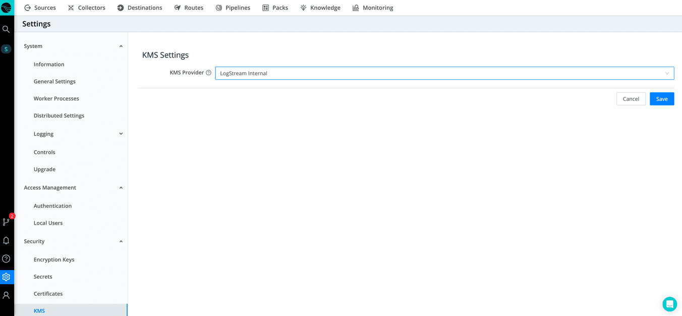Viewport: 682px width, 316px height.
Task: Click the settings gear icon
Action: pos(6,277)
